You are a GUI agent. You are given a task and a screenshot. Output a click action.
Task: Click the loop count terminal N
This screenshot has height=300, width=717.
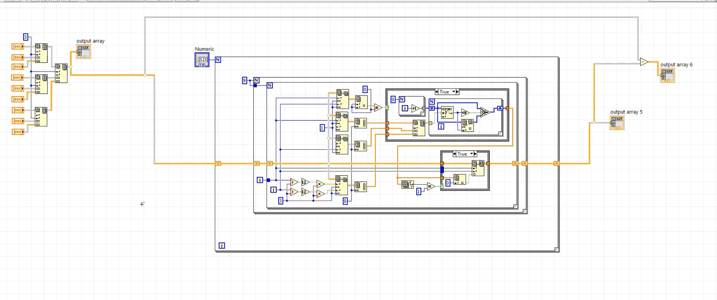[218, 59]
